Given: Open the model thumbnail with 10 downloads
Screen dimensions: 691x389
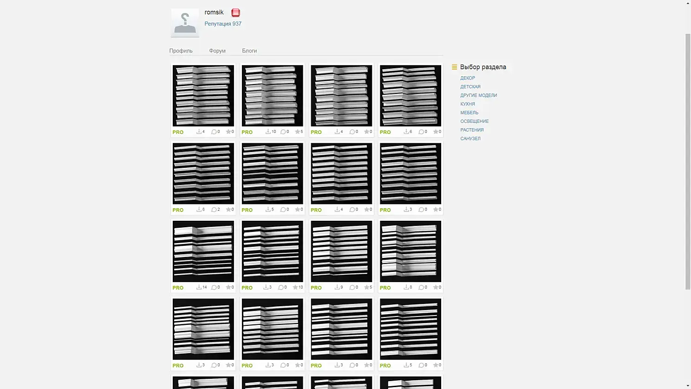Looking at the screenshot, I should pyautogui.click(x=272, y=96).
